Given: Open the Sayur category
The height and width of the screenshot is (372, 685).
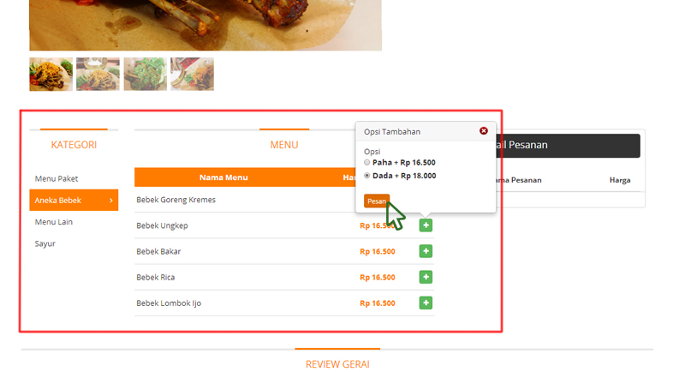Looking at the screenshot, I should (45, 243).
